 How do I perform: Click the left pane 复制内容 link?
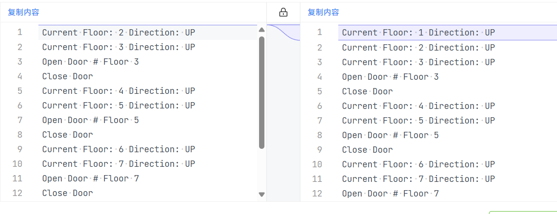tap(23, 13)
